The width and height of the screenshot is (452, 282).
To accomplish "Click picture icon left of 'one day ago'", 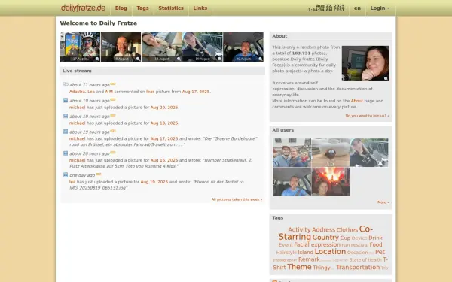I will click(66, 175).
